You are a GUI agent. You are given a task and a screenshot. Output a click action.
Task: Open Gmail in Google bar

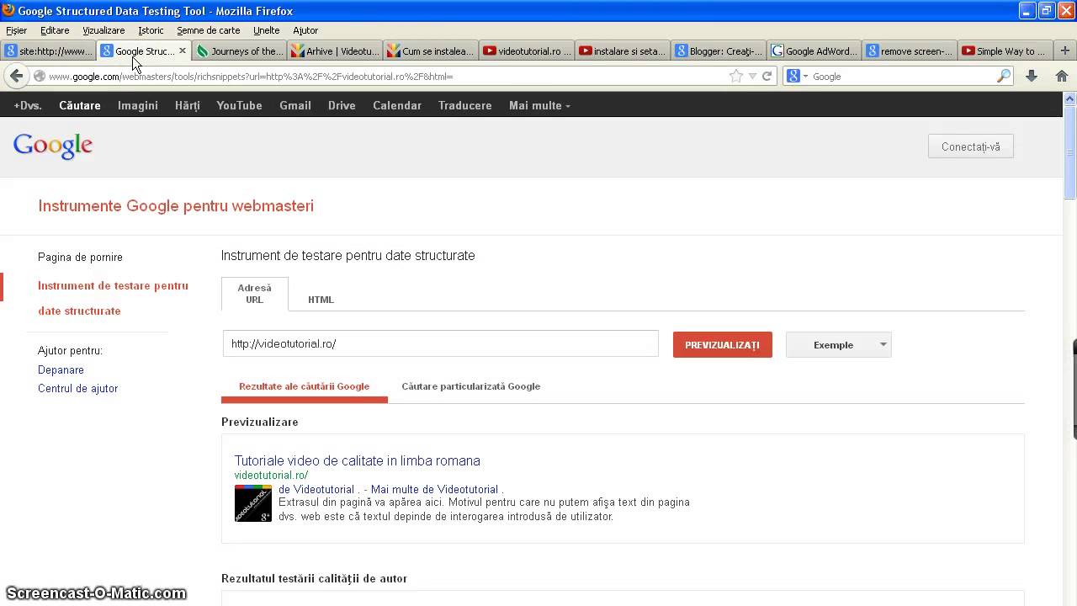pos(295,105)
